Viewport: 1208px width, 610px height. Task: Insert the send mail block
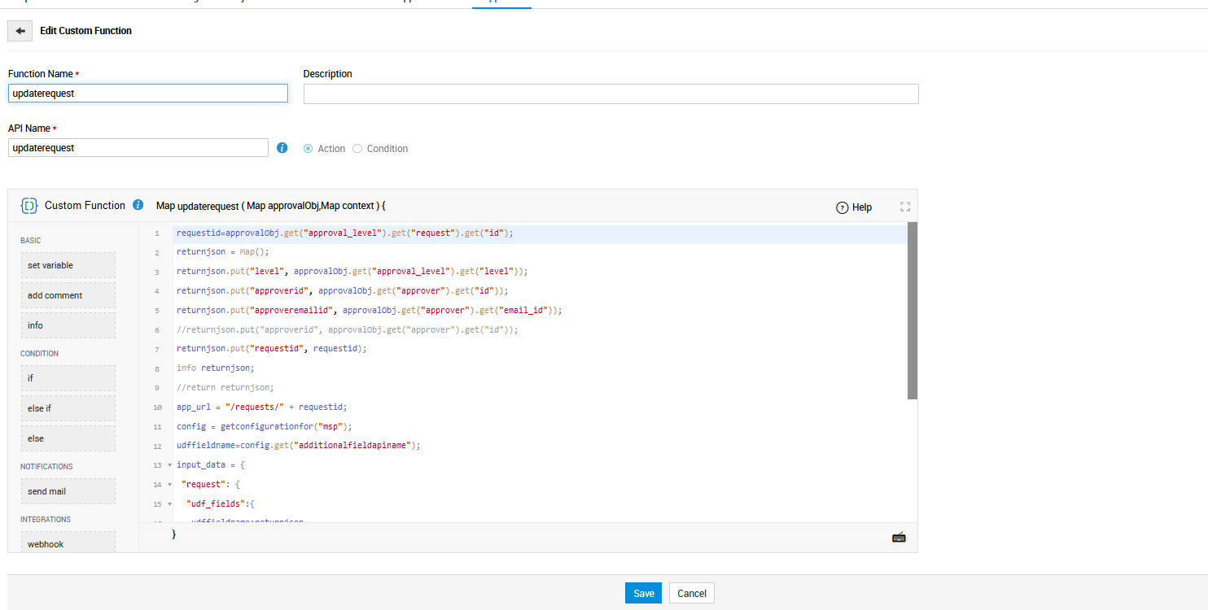(68, 491)
